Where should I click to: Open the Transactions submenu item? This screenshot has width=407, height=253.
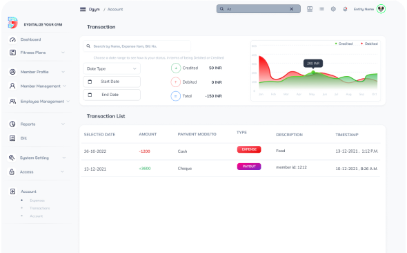40,208
